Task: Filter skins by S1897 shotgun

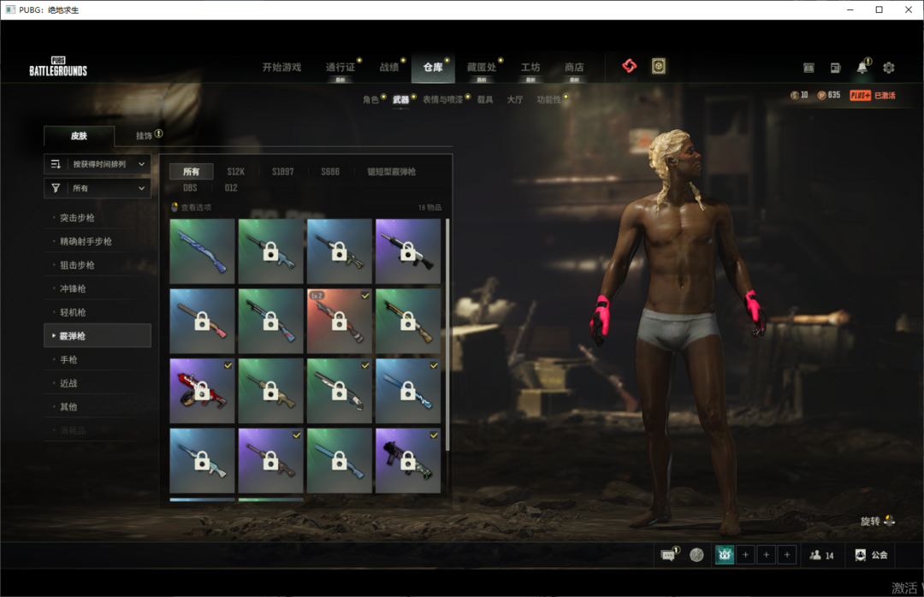Action: point(282,171)
